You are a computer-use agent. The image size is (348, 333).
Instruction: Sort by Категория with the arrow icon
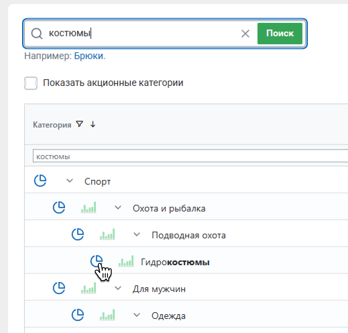(93, 124)
